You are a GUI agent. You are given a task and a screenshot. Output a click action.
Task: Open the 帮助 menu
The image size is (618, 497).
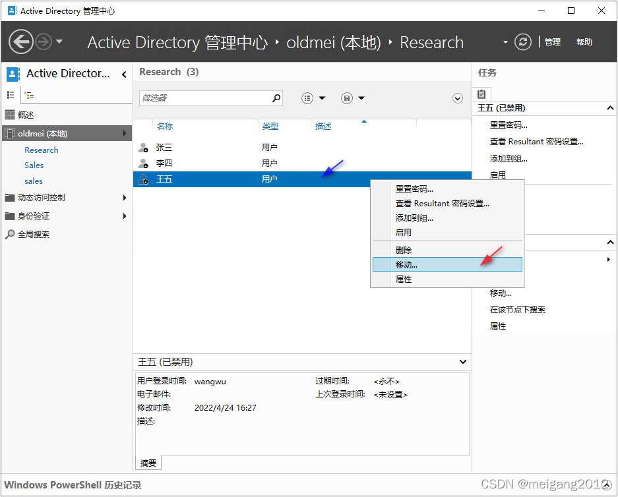[x=584, y=42]
